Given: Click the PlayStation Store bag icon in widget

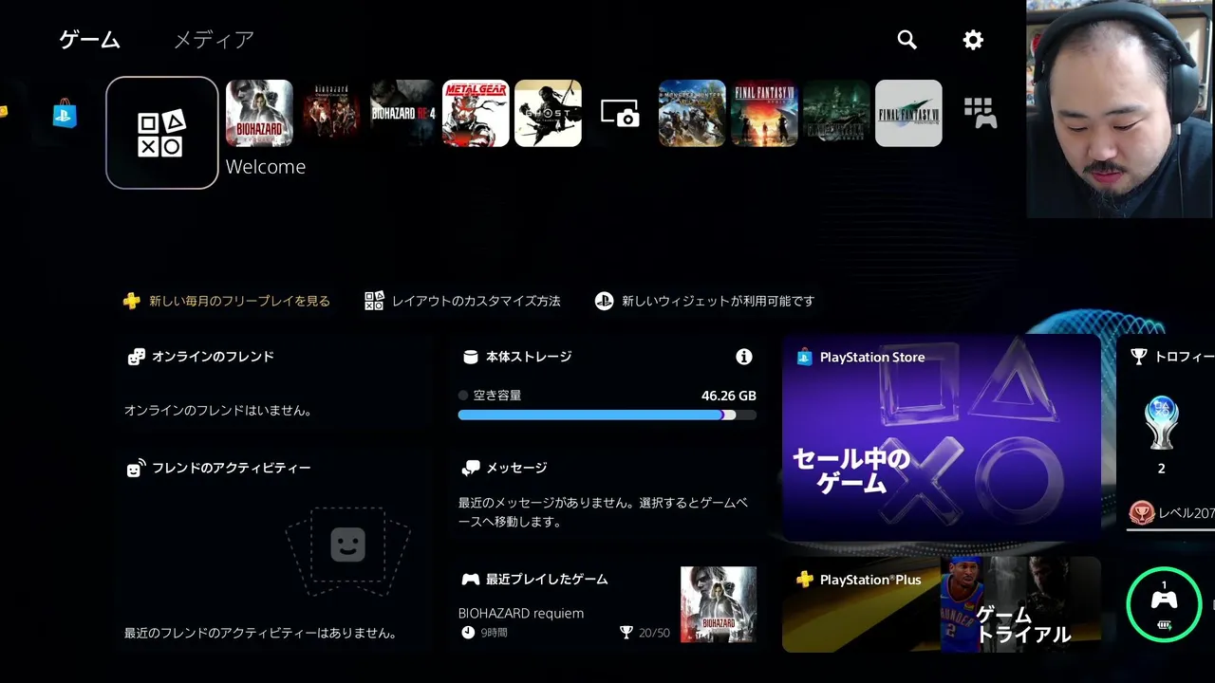Looking at the screenshot, I should (x=805, y=357).
